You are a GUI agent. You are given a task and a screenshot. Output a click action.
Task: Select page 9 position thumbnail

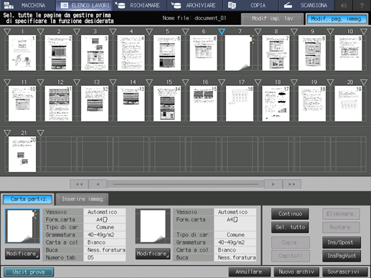[x=312, y=53]
